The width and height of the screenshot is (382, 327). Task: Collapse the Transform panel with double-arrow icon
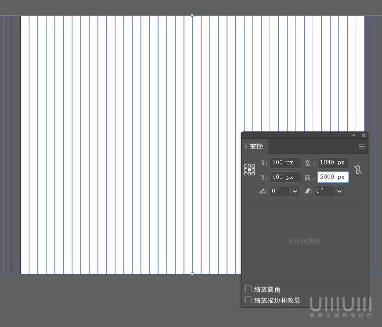pyautogui.click(x=354, y=135)
